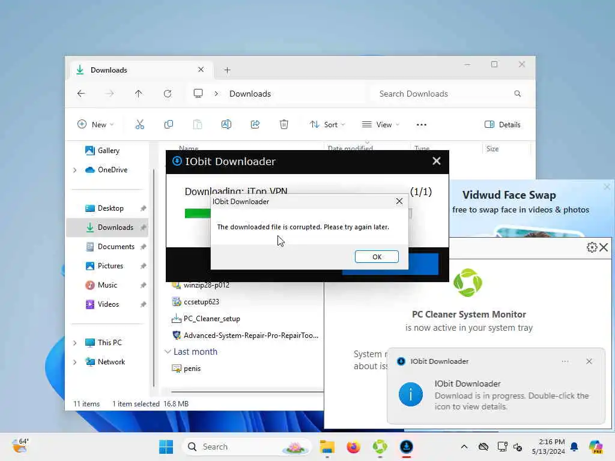Close the small IObit Downloader error dialog

tap(399, 202)
